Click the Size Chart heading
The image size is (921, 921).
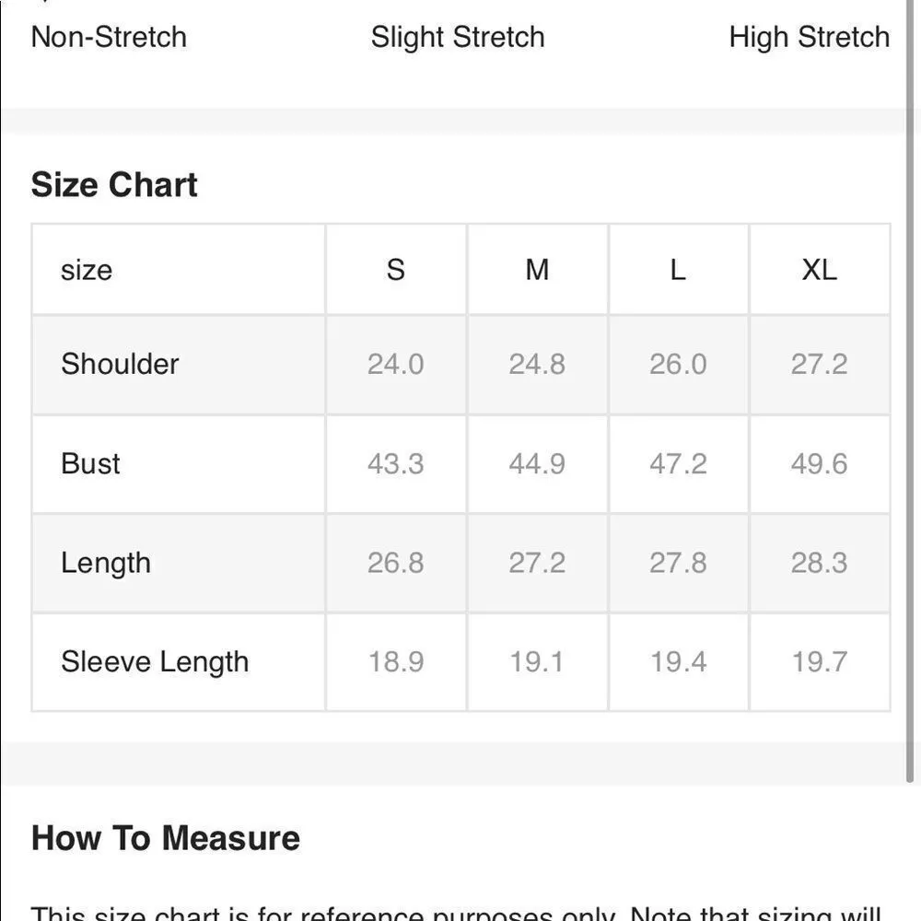[x=114, y=184]
